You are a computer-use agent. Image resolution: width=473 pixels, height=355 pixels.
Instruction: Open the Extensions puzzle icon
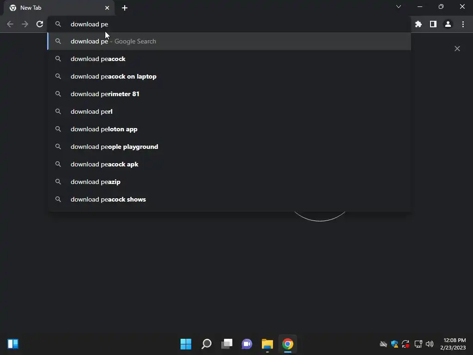coord(418,24)
